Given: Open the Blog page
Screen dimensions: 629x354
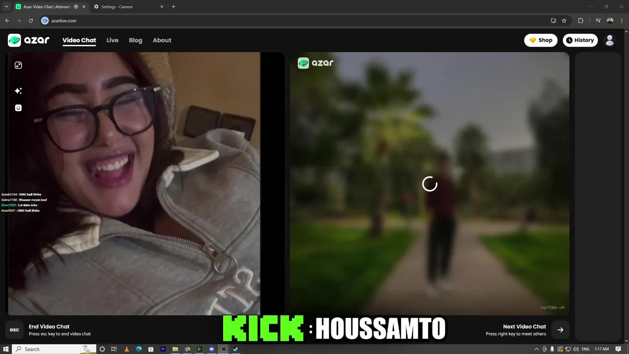Looking at the screenshot, I should pyautogui.click(x=136, y=40).
